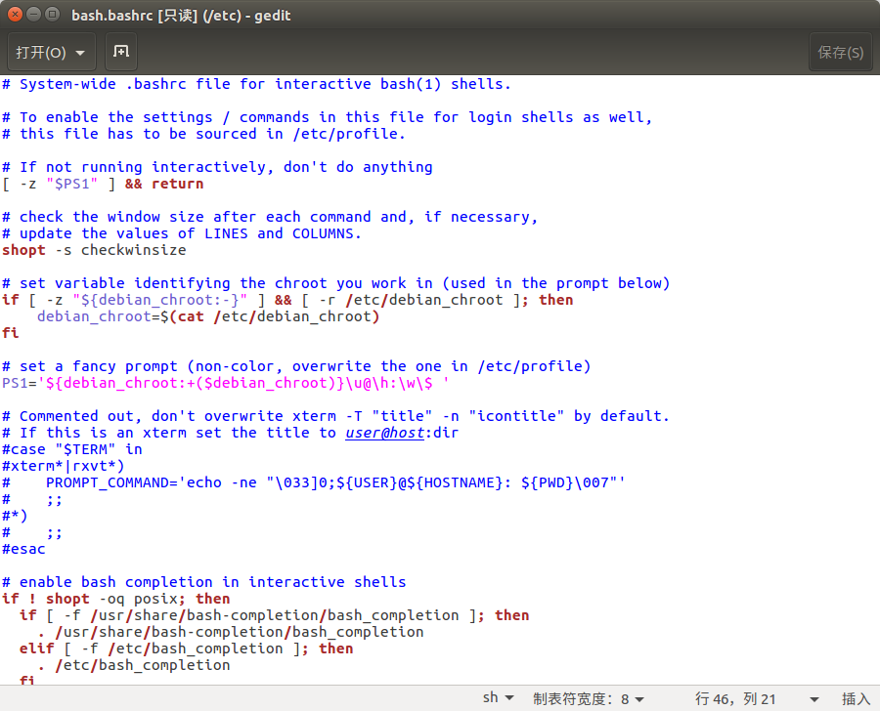The height and width of the screenshot is (711, 880).
Task: Click the '# If not running interactively' comment
Action: point(217,167)
